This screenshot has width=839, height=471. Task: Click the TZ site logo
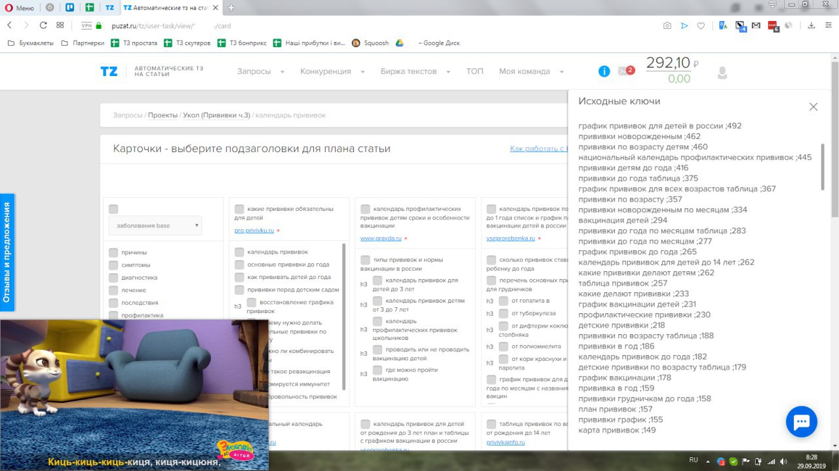click(x=109, y=71)
